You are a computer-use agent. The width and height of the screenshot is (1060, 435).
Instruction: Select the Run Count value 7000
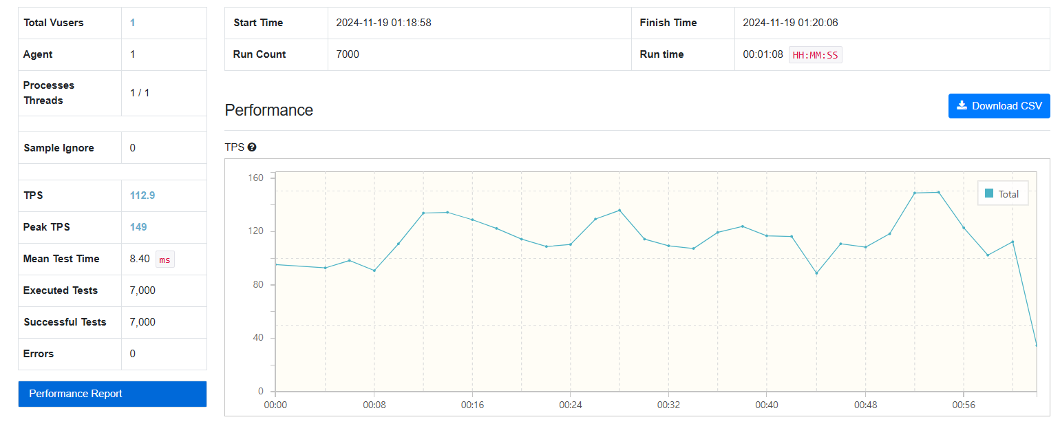point(348,54)
